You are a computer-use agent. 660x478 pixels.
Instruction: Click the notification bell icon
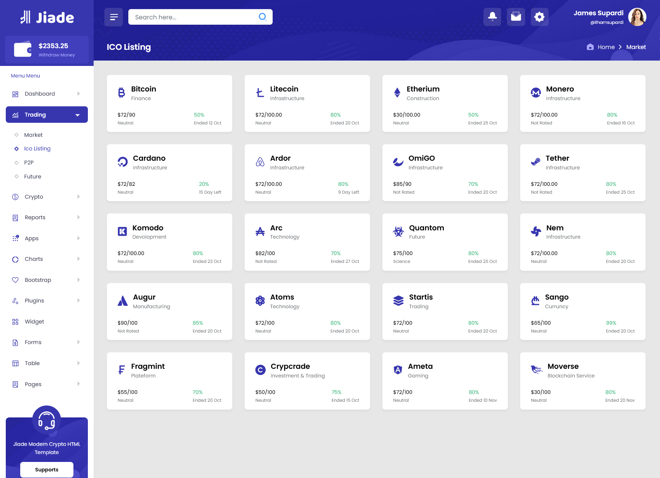[x=492, y=17]
